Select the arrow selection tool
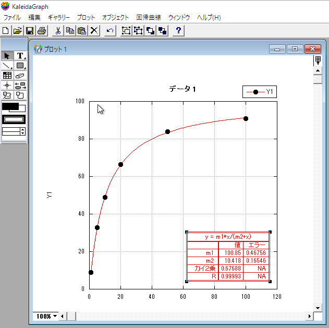329x328 pixels. pos(7,56)
